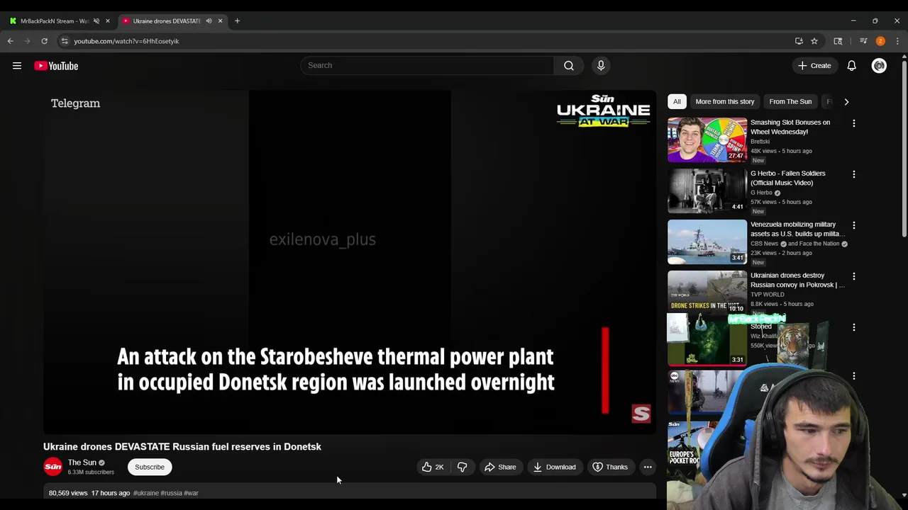Open options for G Herbo Fallen Soldiers video
The image size is (908, 510).
(x=854, y=174)
